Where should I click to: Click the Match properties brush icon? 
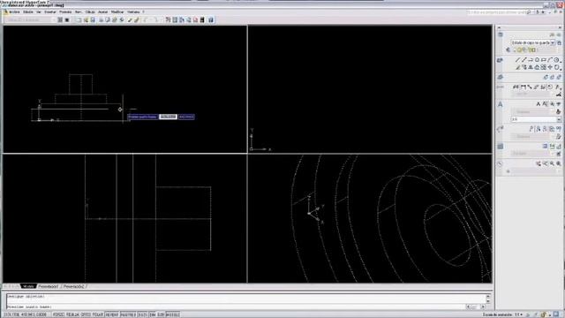130,19
